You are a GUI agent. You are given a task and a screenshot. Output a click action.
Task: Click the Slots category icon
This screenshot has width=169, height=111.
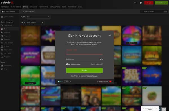[x=2, y=29]
